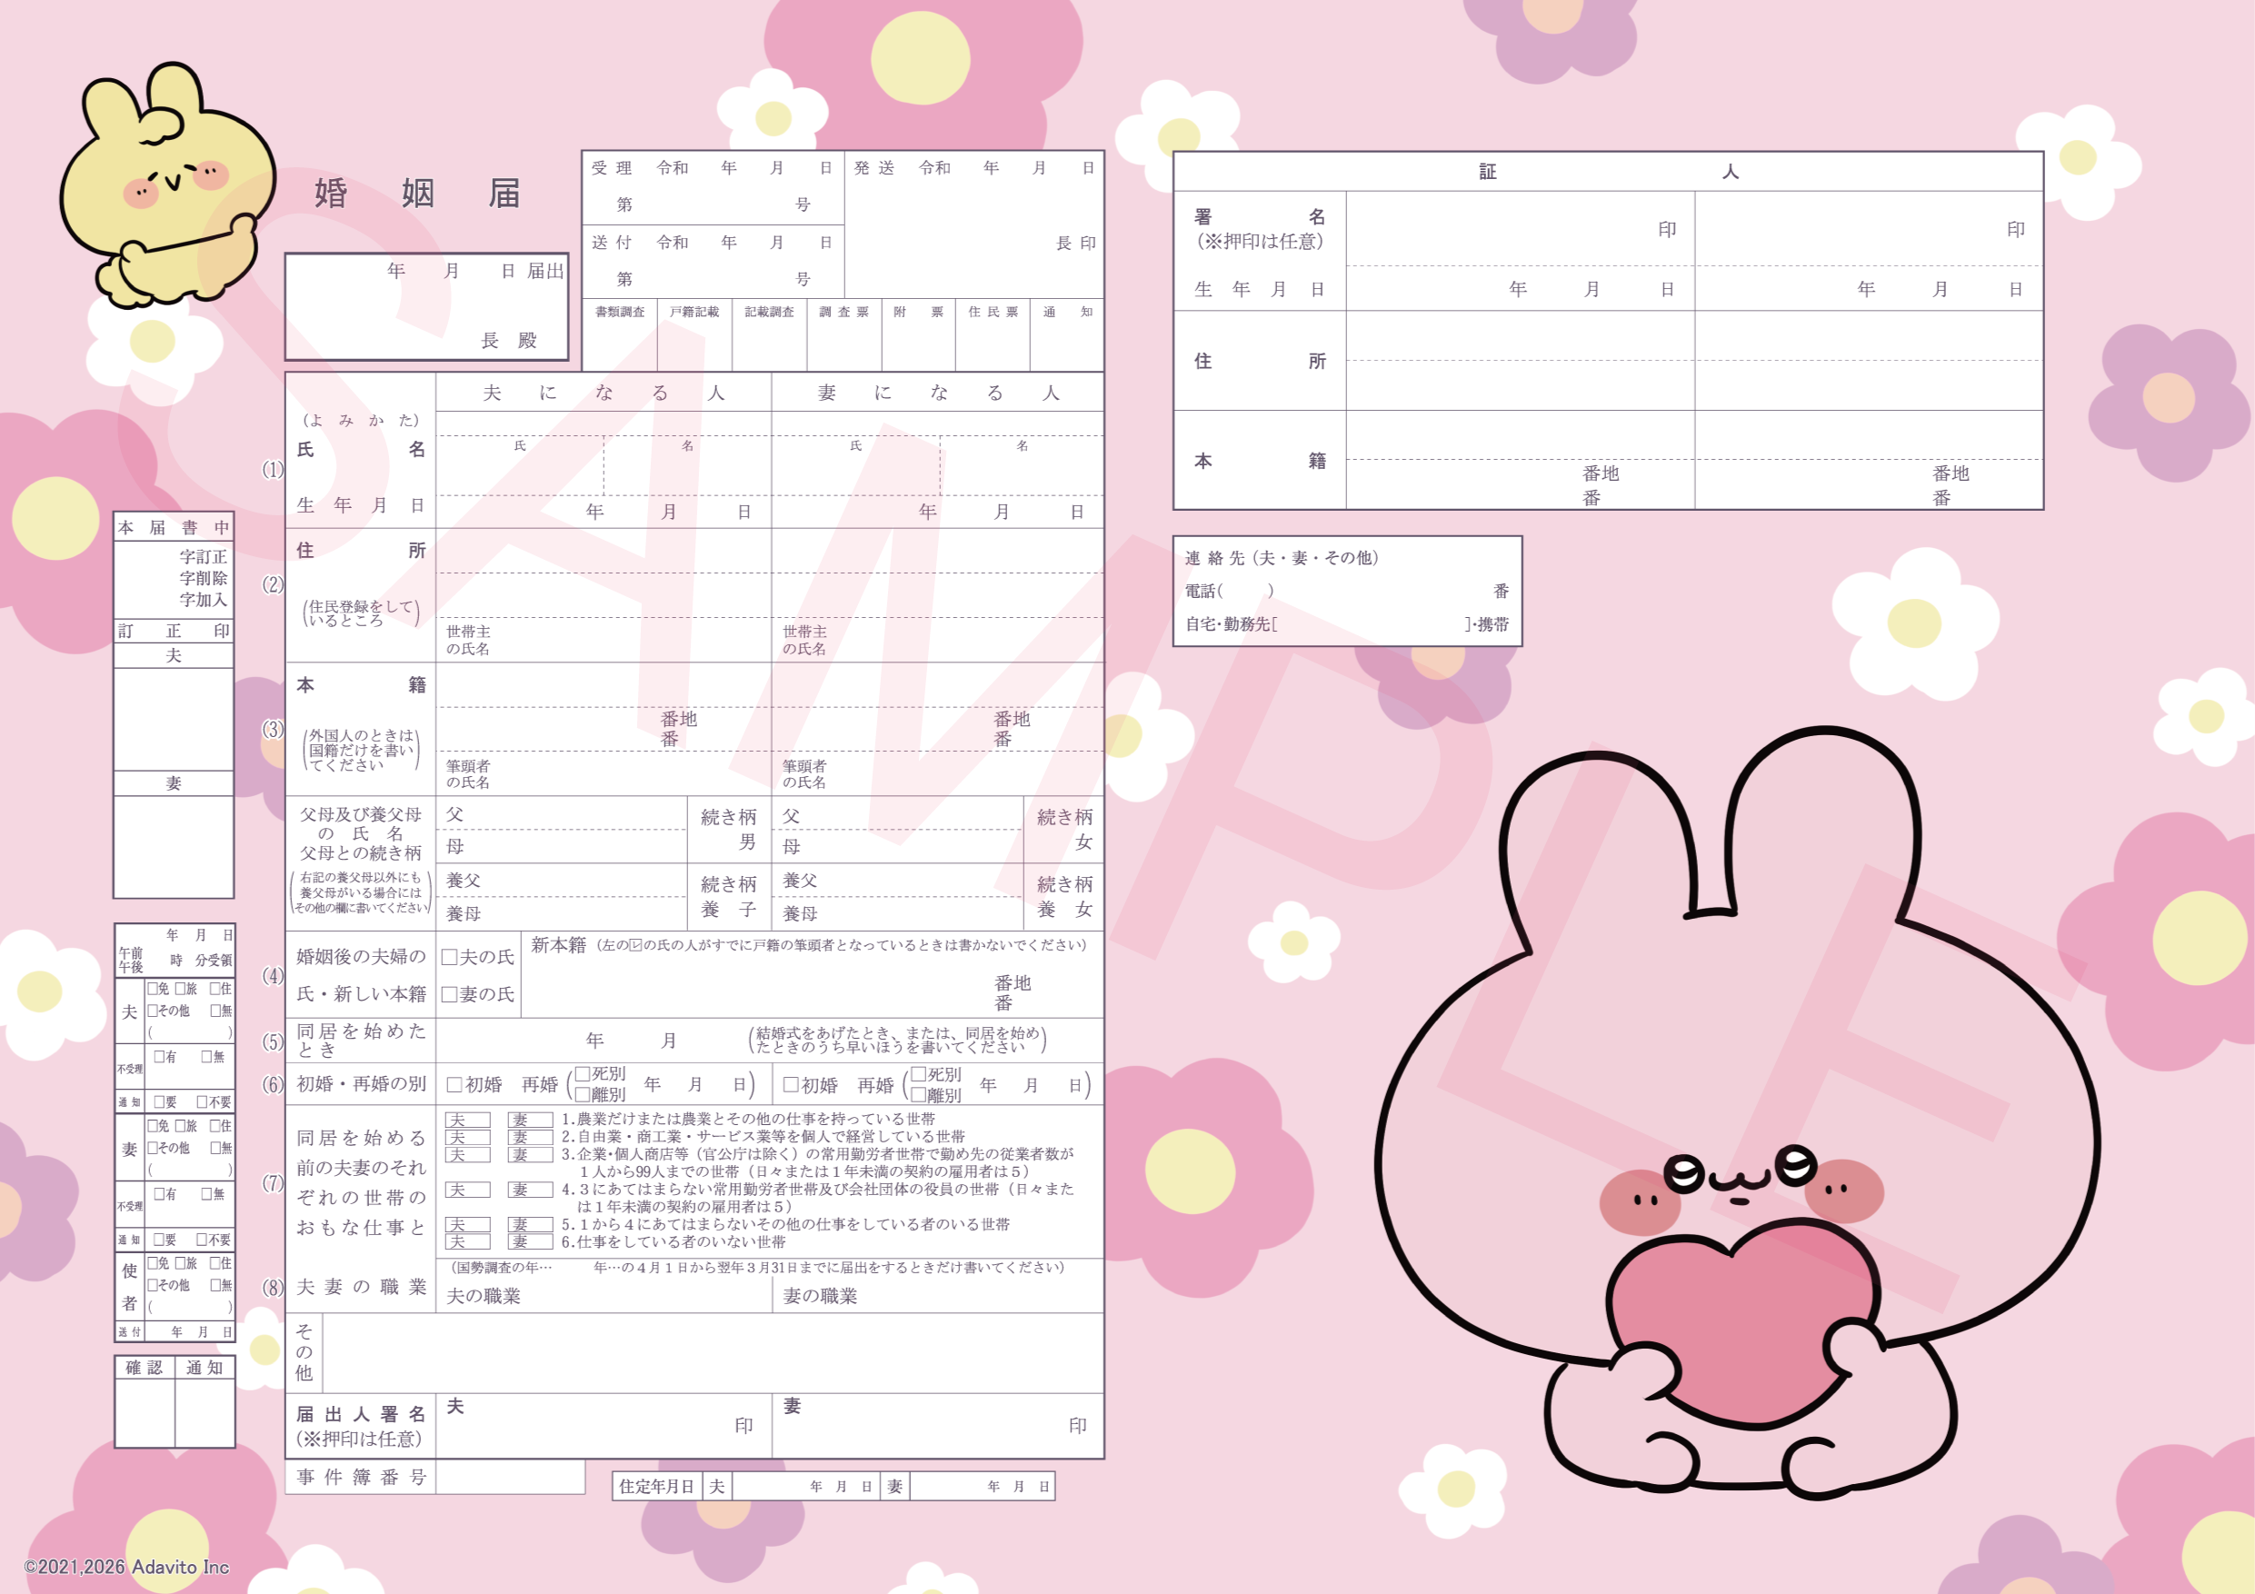Select 離別 checkbox in wife's 再婚 section

pos(918,1094)
